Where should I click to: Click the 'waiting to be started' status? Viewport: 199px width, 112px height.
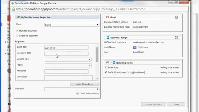[170, 68]
